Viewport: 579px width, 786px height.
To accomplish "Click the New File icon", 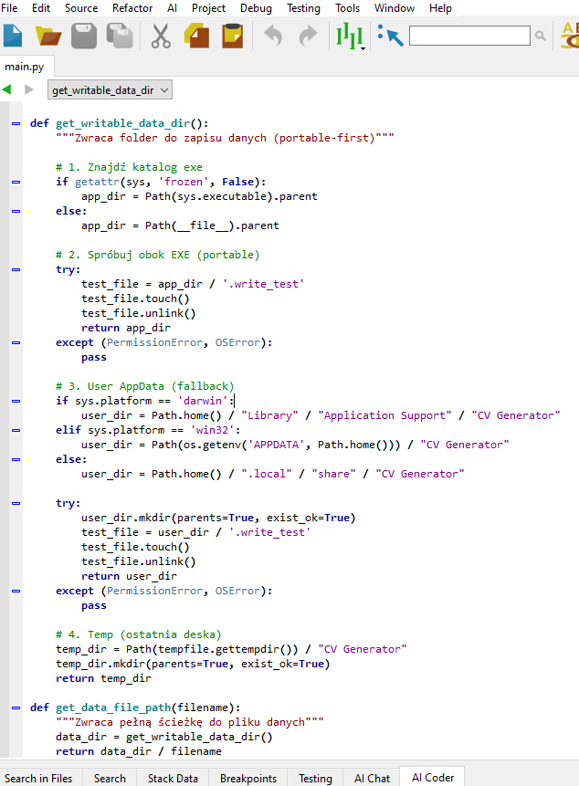I will [14, 37].
